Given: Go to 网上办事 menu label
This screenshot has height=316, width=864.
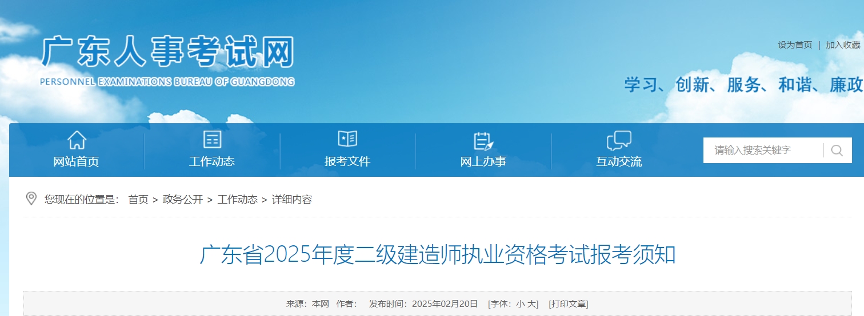Looking at the screenshot, I should click(x=483, y=161).
